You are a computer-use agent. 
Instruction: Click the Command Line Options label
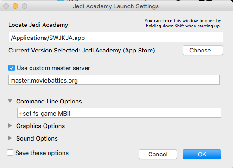(49, 101)
